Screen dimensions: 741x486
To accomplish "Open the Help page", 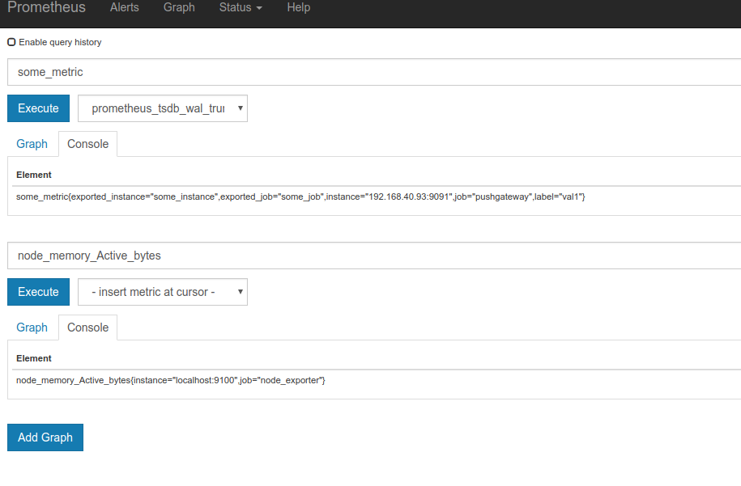I will 299,7.
